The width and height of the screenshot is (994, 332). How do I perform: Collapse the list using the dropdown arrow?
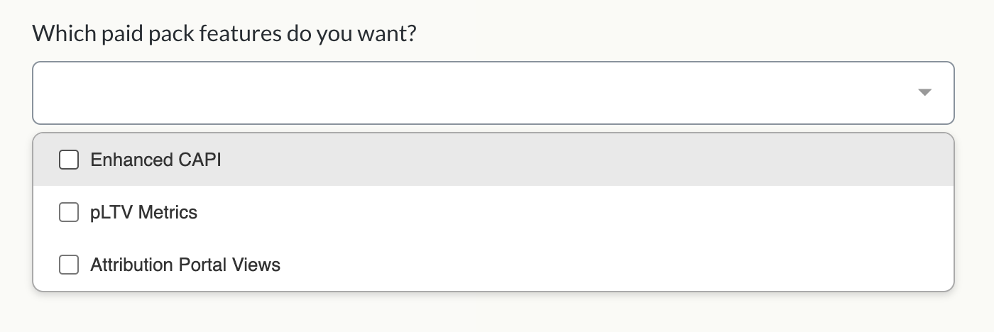[924, 93]
